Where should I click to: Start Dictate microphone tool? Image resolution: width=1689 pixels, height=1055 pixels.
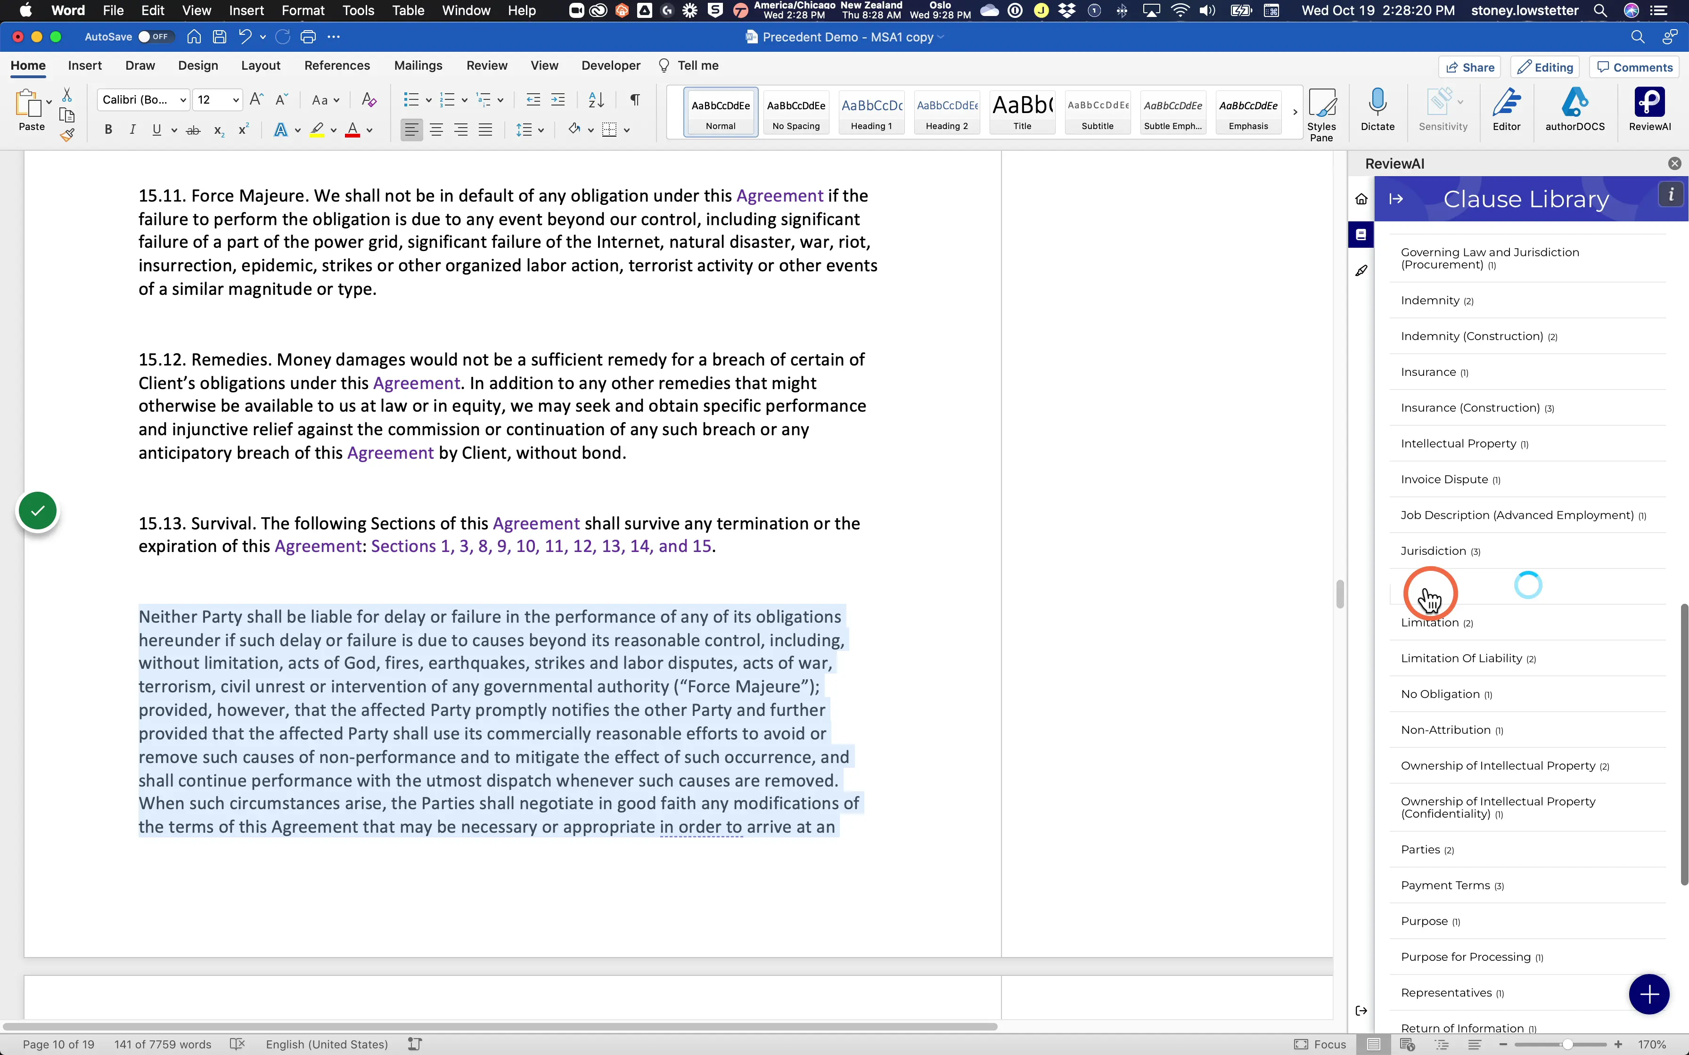tap(1377, 110)
